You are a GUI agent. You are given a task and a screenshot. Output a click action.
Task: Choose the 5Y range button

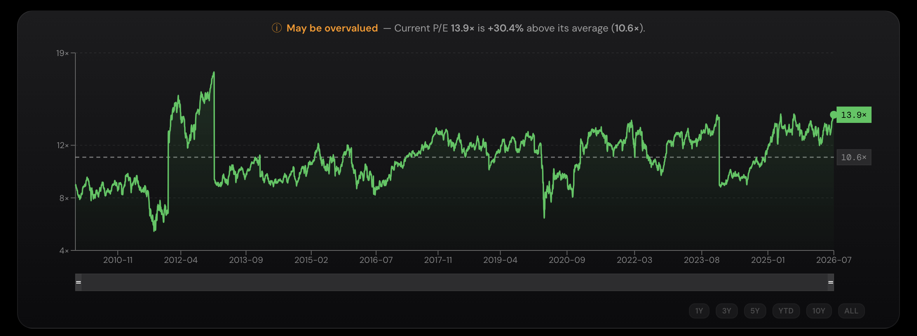(x=755, y=311)
